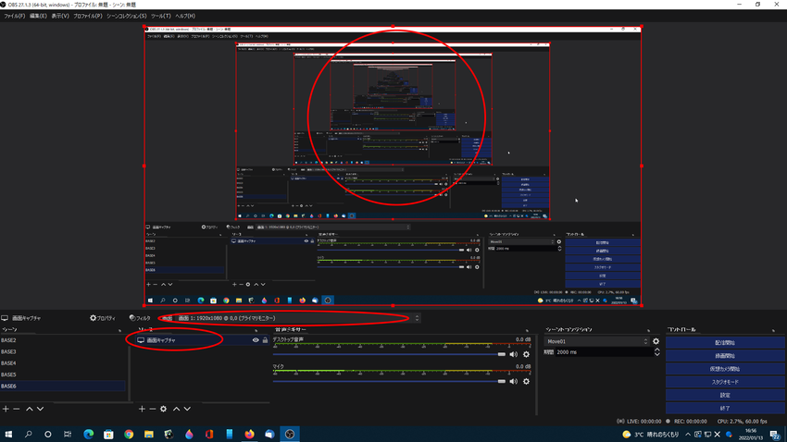The image size is (787, 442).
Task: Select the 画面キャプチャ source in the sources list
Action: (203, 340)
